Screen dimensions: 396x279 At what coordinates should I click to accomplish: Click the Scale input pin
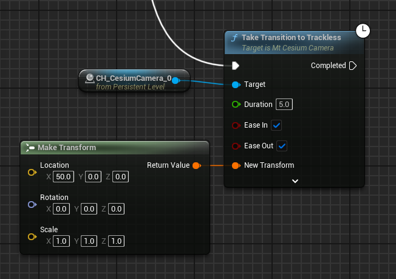32,237
